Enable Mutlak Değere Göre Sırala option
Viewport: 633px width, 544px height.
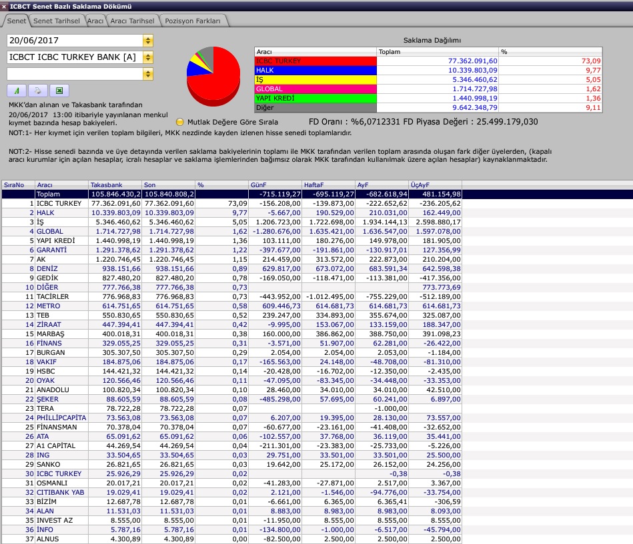(180, 122)
